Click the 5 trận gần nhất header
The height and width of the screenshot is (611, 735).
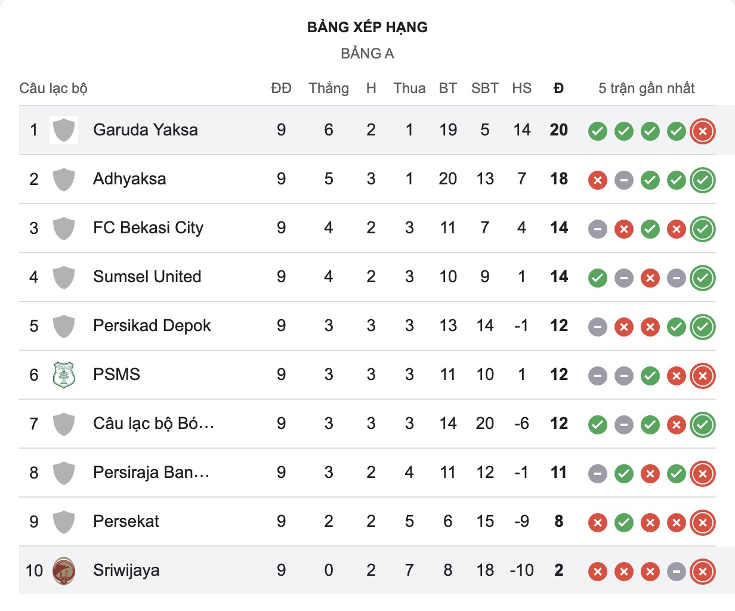[x=647, y=88]
